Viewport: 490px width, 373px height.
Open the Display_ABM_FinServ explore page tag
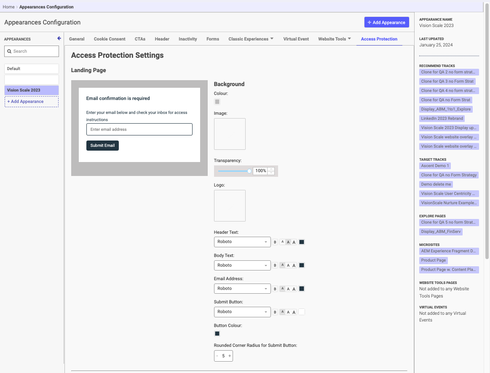[x=441, y=232]
